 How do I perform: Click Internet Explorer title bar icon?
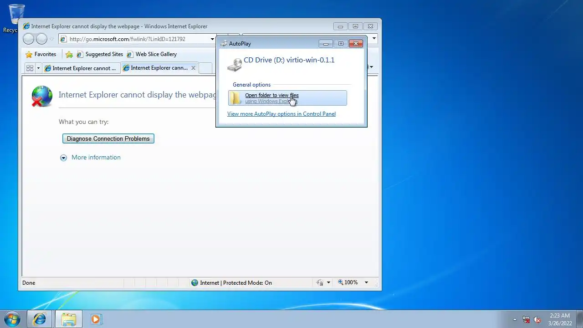click(x=26, y=26)
